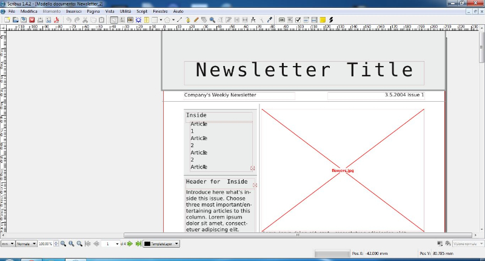485x261 pixels.
Task: Insert PDF link annotation tool
Action: tap(331, 20)
